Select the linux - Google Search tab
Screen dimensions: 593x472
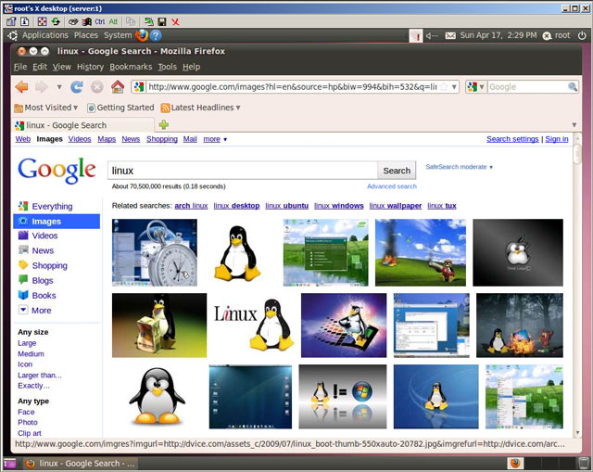tap(83, 125)
